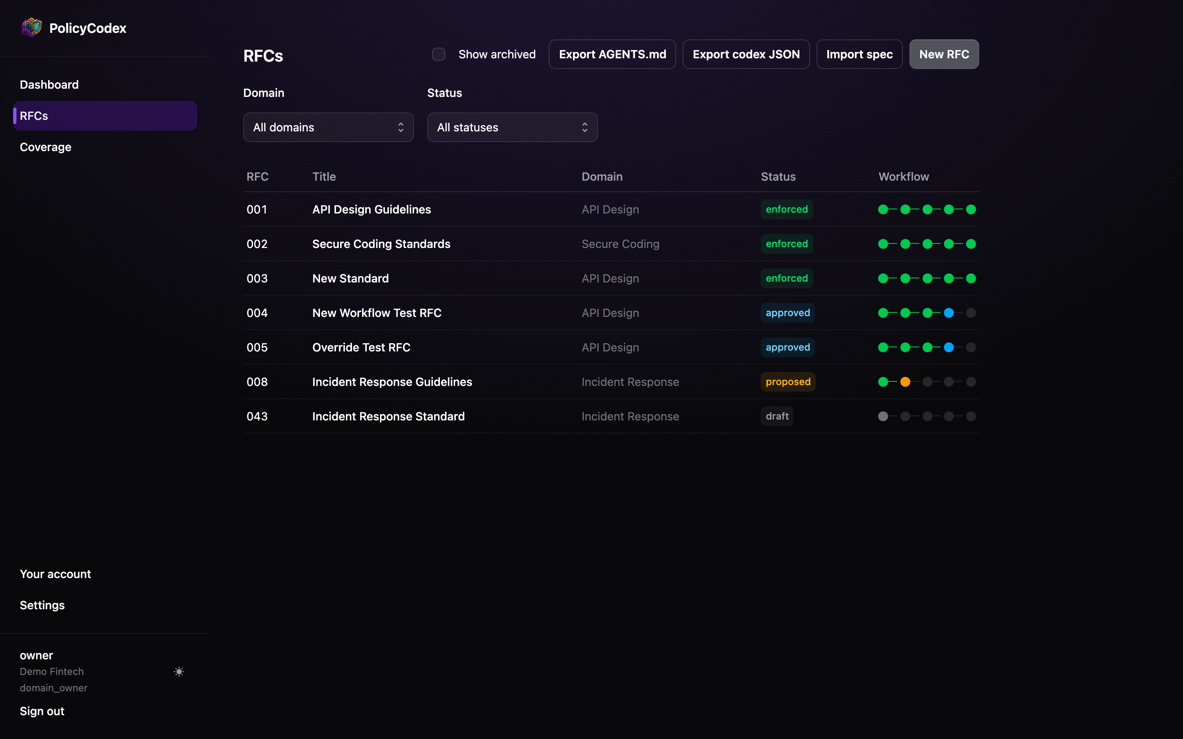Click Export AGENTS.md button
Image resolution: width=1183 pixels, height=739 pixels.
[x=612, y=54]
